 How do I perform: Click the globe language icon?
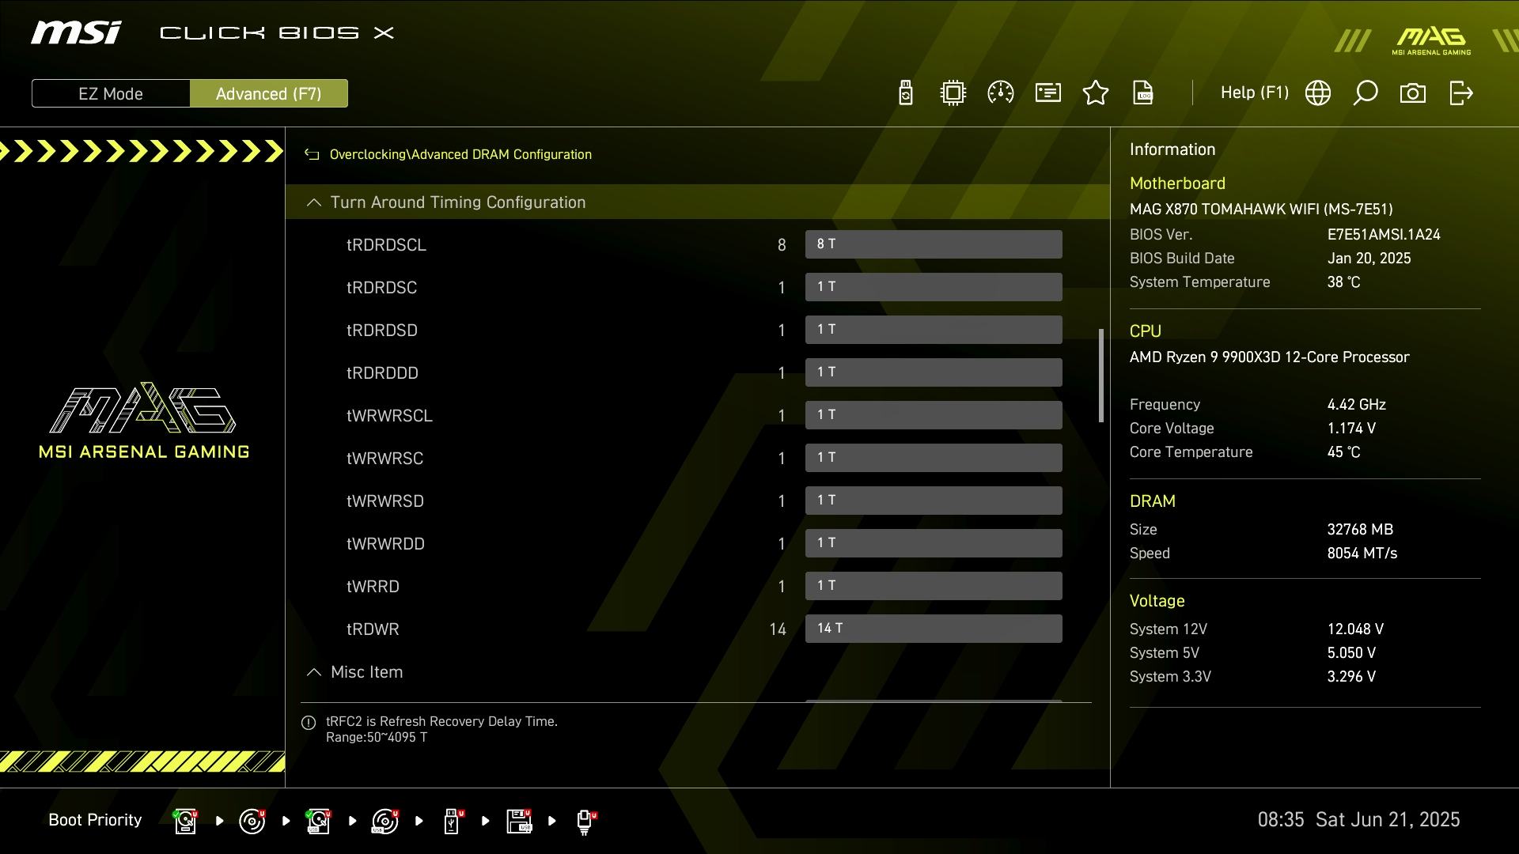(x=1318, y=93)
